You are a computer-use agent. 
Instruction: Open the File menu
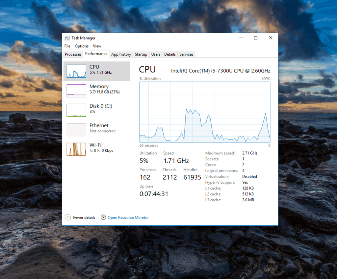[x=67, y=46]
